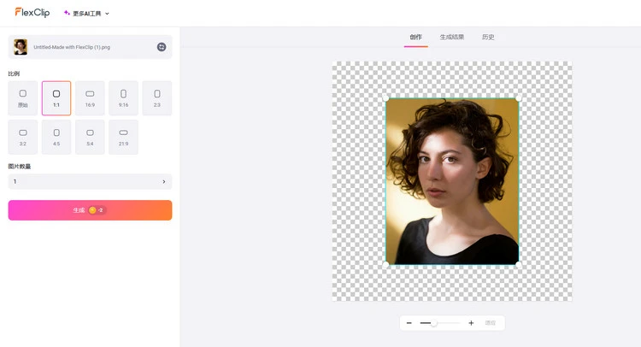Pick the 9:16 portrait ratio
Viewport: 641px width, 347px height.
point(123,97)
